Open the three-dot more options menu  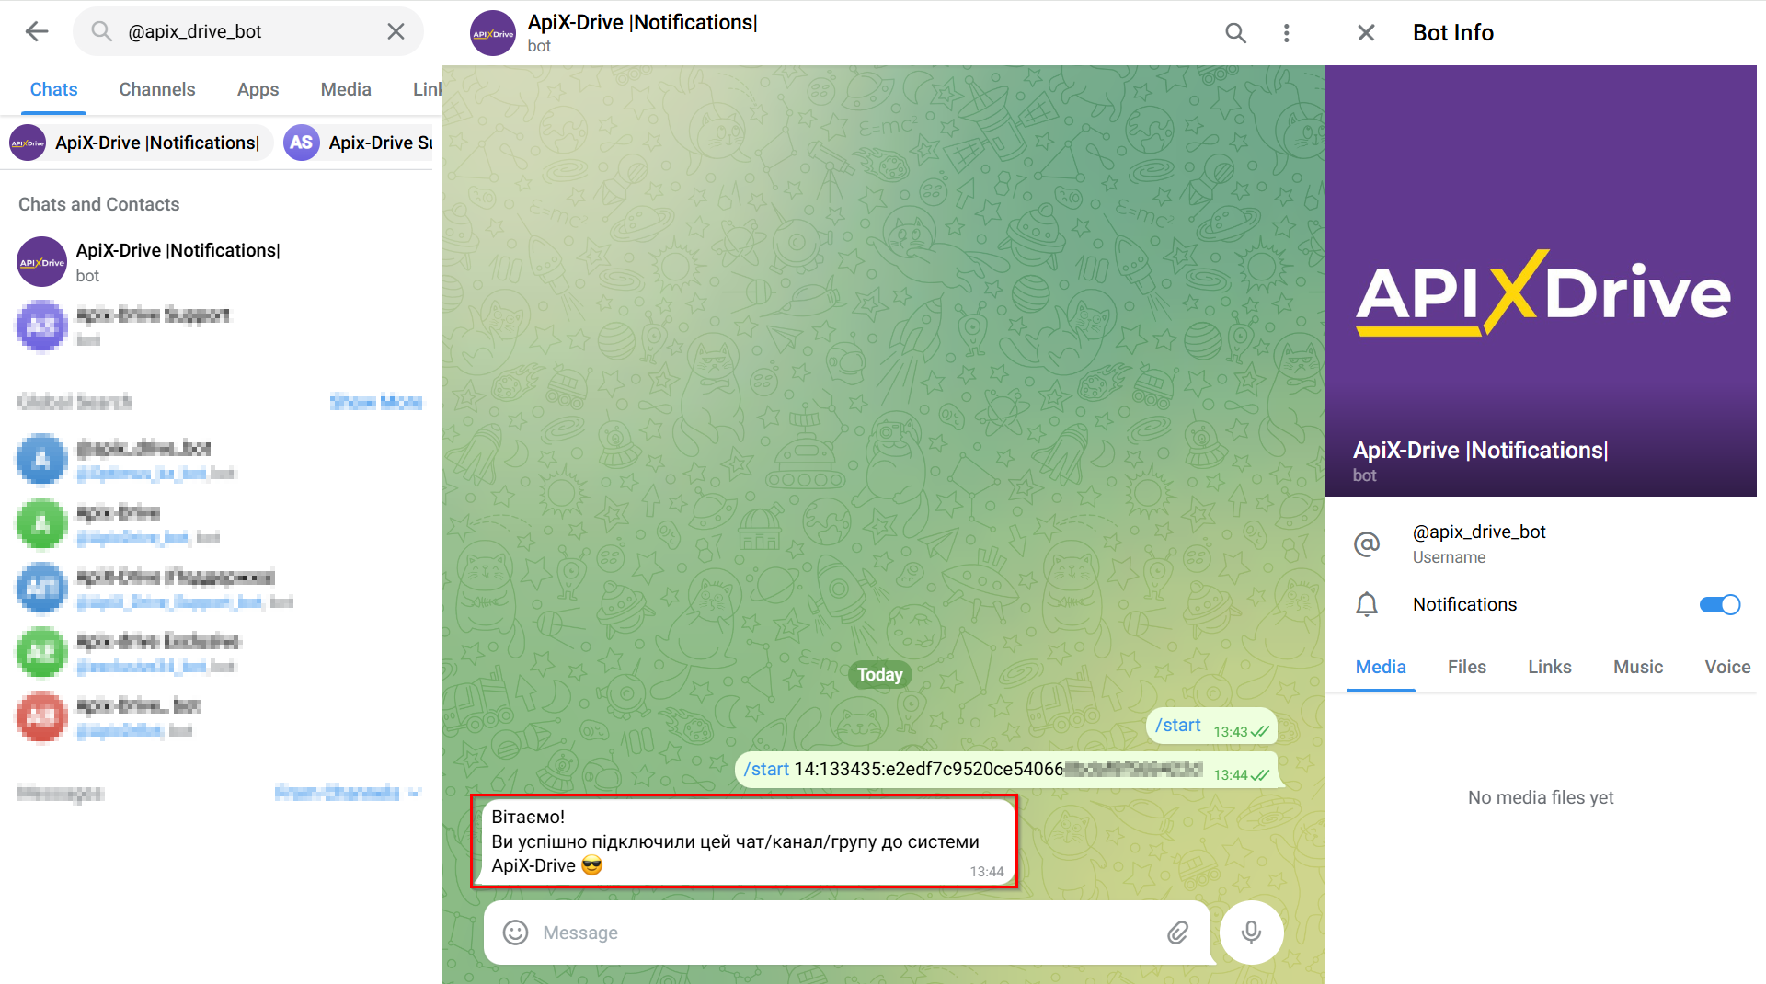1286,33
